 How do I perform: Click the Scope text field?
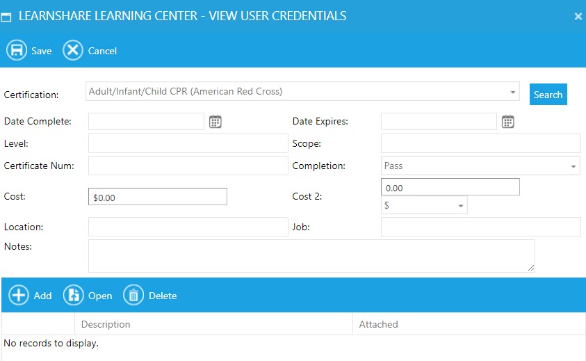click(480, 143)
